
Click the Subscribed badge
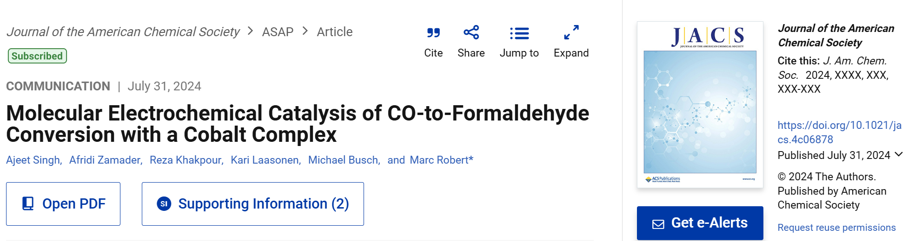pos(37,56)
